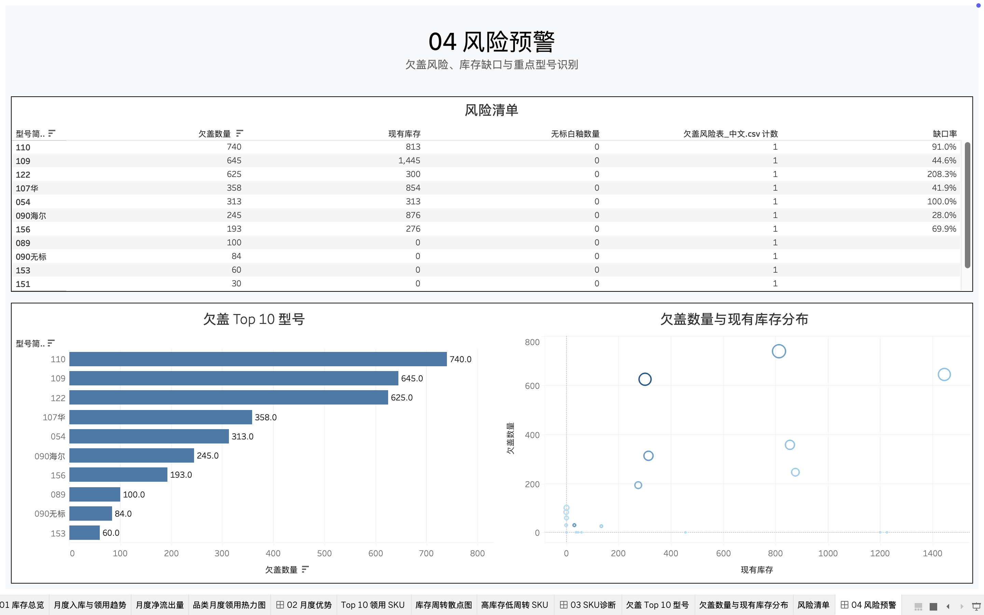This screenshot has width=984, height=615.
Task: Click the 缺口率 column header
Action: 944,133
